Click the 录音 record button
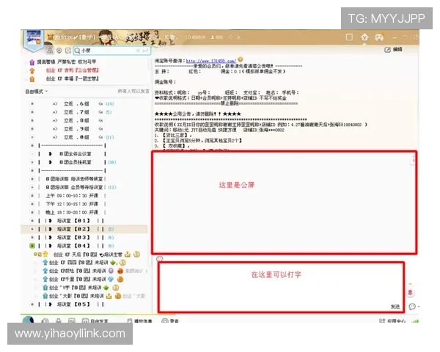This screenshot has height=352, width=440. pyautogui.click(x=170, y=320)
